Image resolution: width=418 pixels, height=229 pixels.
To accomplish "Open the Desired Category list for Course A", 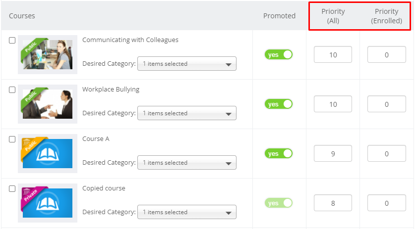I will (x=187, y=163).
